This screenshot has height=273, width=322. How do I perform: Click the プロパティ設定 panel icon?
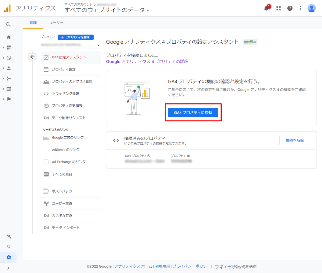[x=46, y=69]
